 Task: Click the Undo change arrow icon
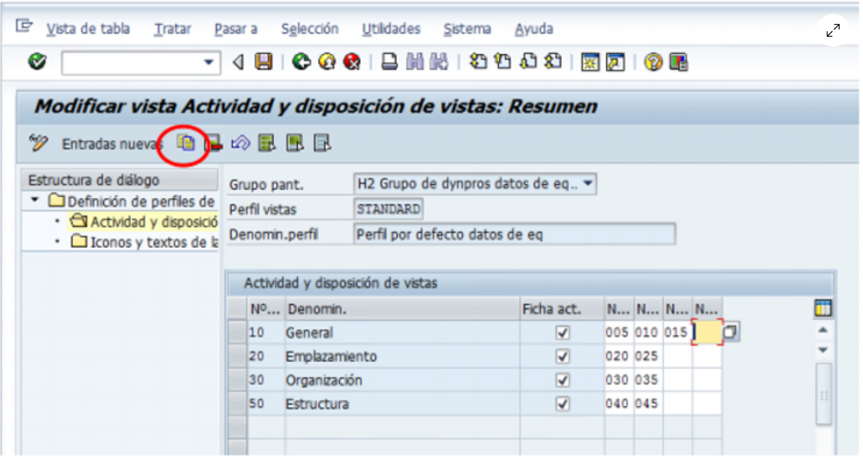(240, 142)
